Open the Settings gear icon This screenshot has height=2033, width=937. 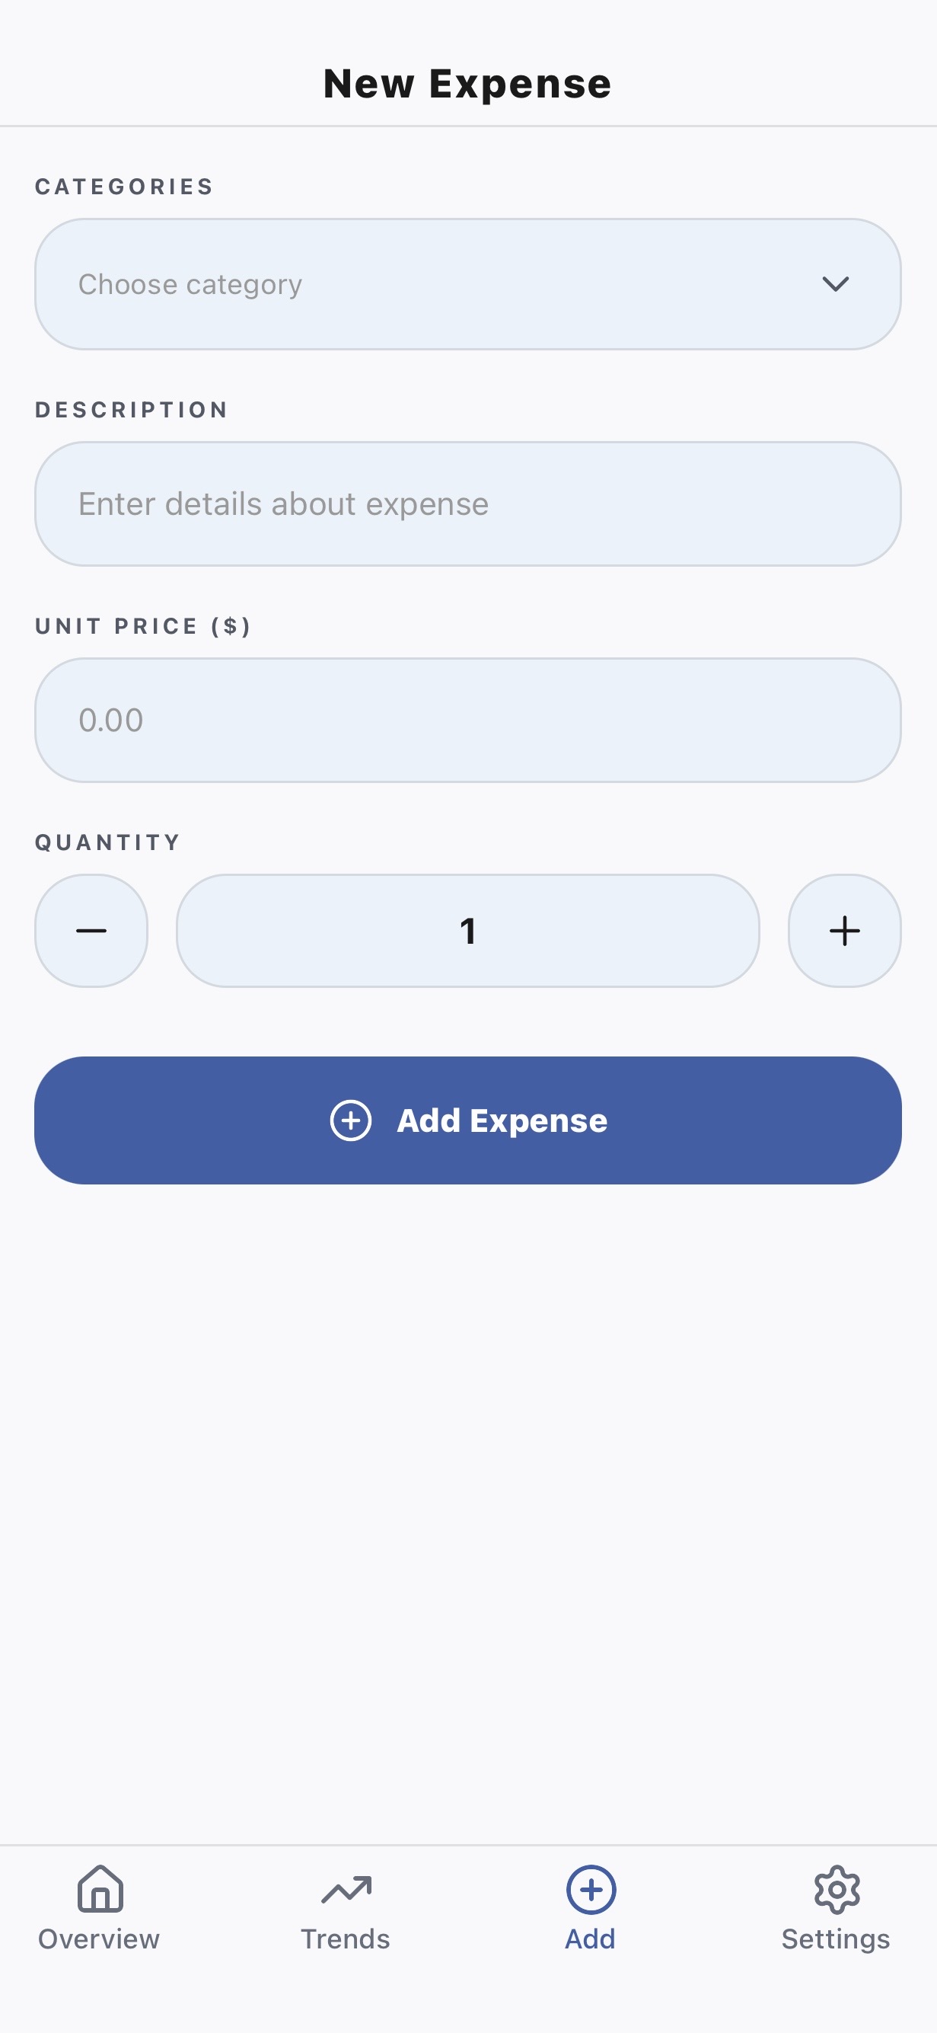(x=836, y=1888)
